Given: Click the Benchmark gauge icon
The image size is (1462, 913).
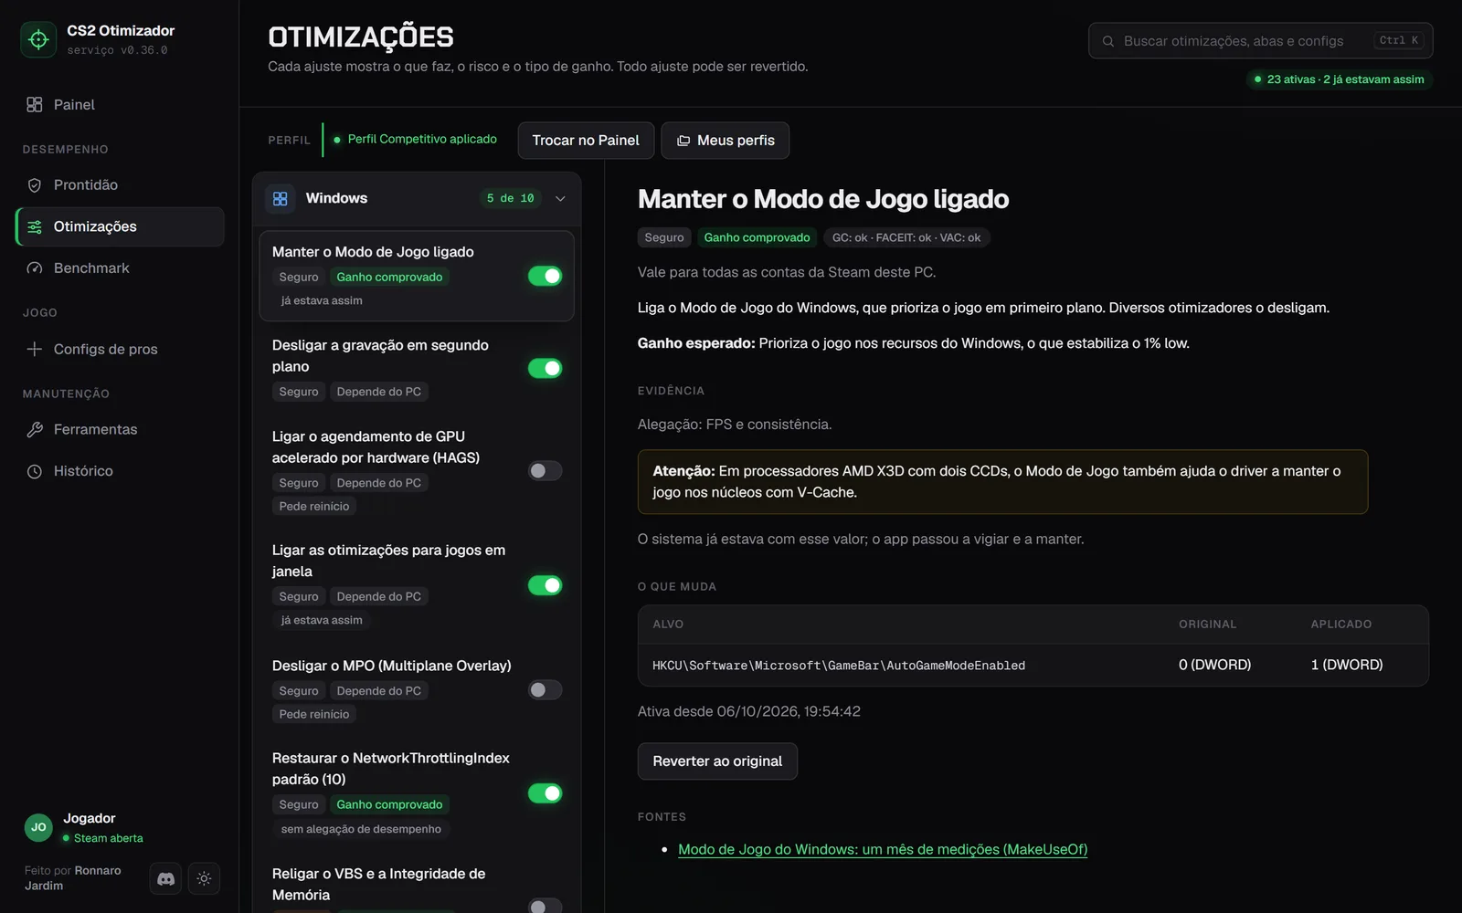Looking at the screenshot, I should coord(35,268).
